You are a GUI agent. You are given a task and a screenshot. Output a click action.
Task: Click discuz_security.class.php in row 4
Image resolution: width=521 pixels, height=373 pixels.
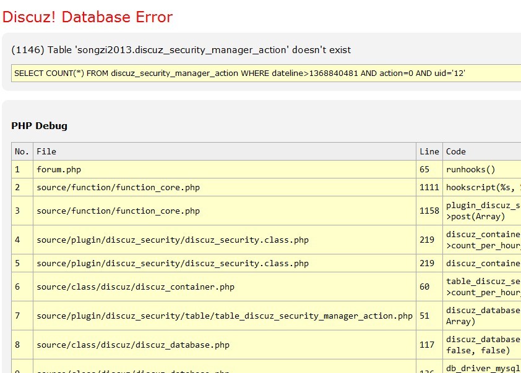click(225, 240)
